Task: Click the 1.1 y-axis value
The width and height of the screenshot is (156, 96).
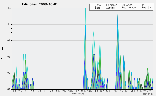Action: point(9,24)
